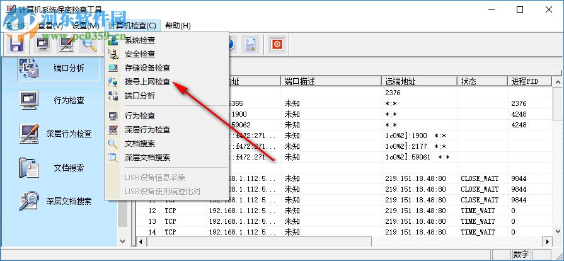Click the monitor behavior check toolbar icon
This screenshot has height=261, width=564.
[43, 45]
